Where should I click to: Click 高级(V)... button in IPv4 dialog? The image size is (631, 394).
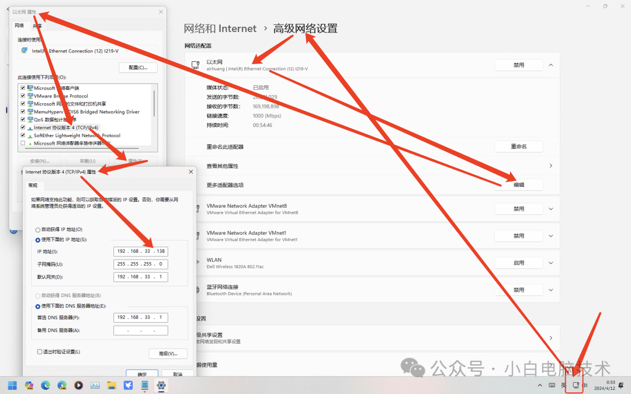click(x=168, y=354)
